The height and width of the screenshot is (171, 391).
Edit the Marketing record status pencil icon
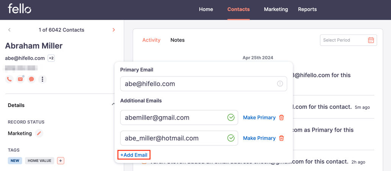(39, 134)
